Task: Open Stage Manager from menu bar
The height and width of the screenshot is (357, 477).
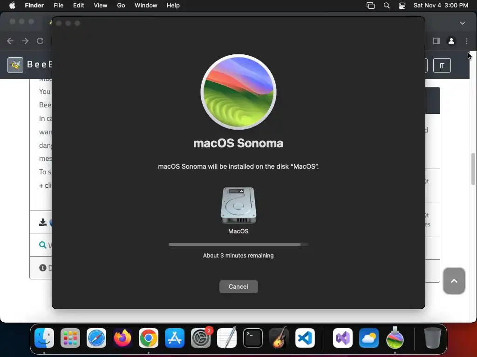Action: click(x=370, y=6)
